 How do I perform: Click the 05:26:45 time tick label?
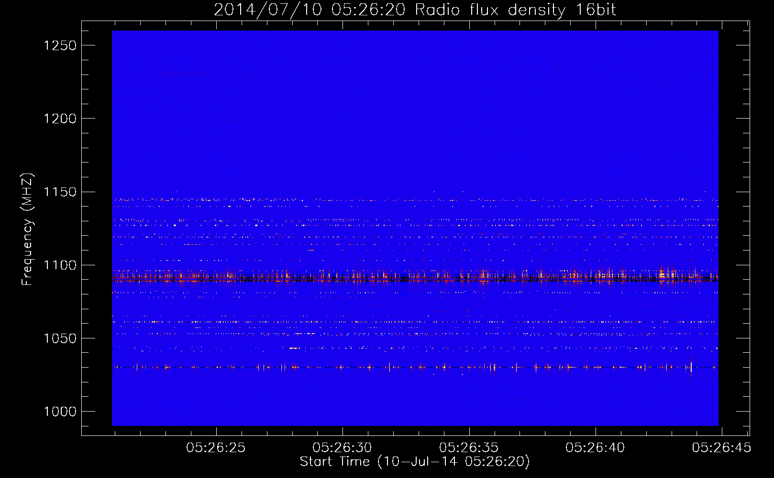pyautogui.click(x=721, y=448)
